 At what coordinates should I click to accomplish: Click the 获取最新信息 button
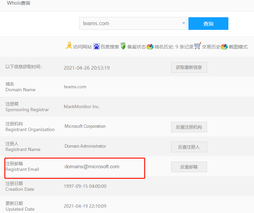coord(189,67)
